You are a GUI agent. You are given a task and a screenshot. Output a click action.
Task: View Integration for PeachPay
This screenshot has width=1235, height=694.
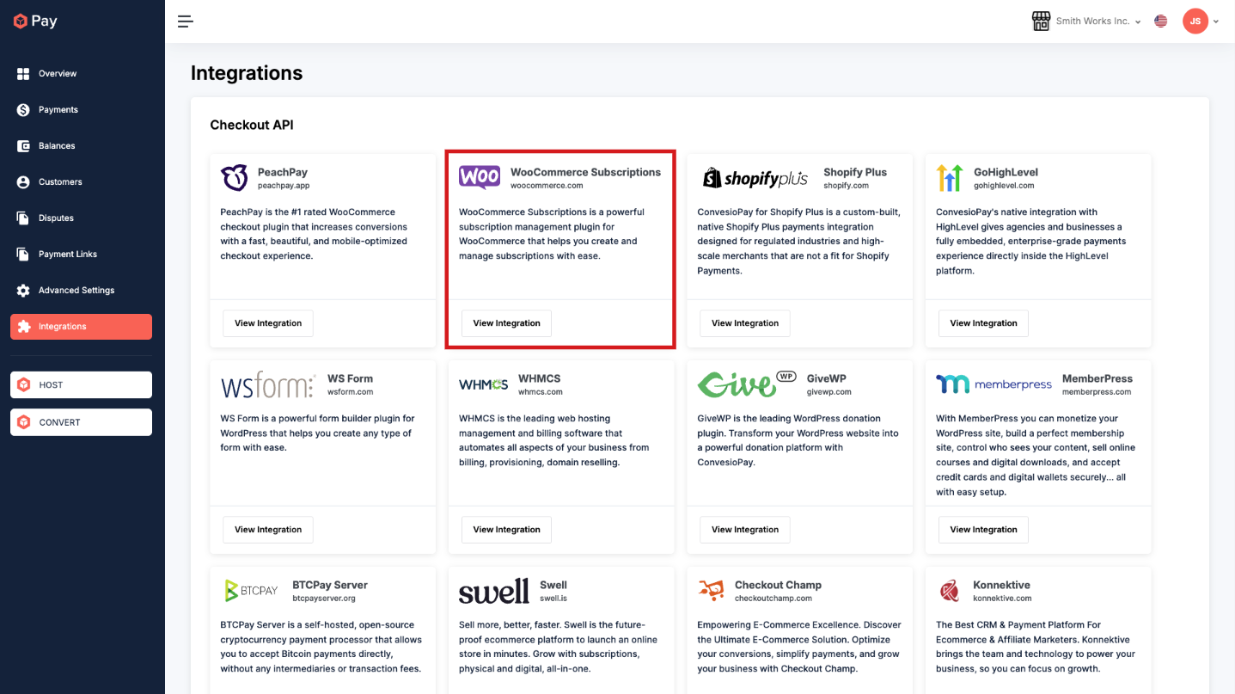[x=268, y=323]
